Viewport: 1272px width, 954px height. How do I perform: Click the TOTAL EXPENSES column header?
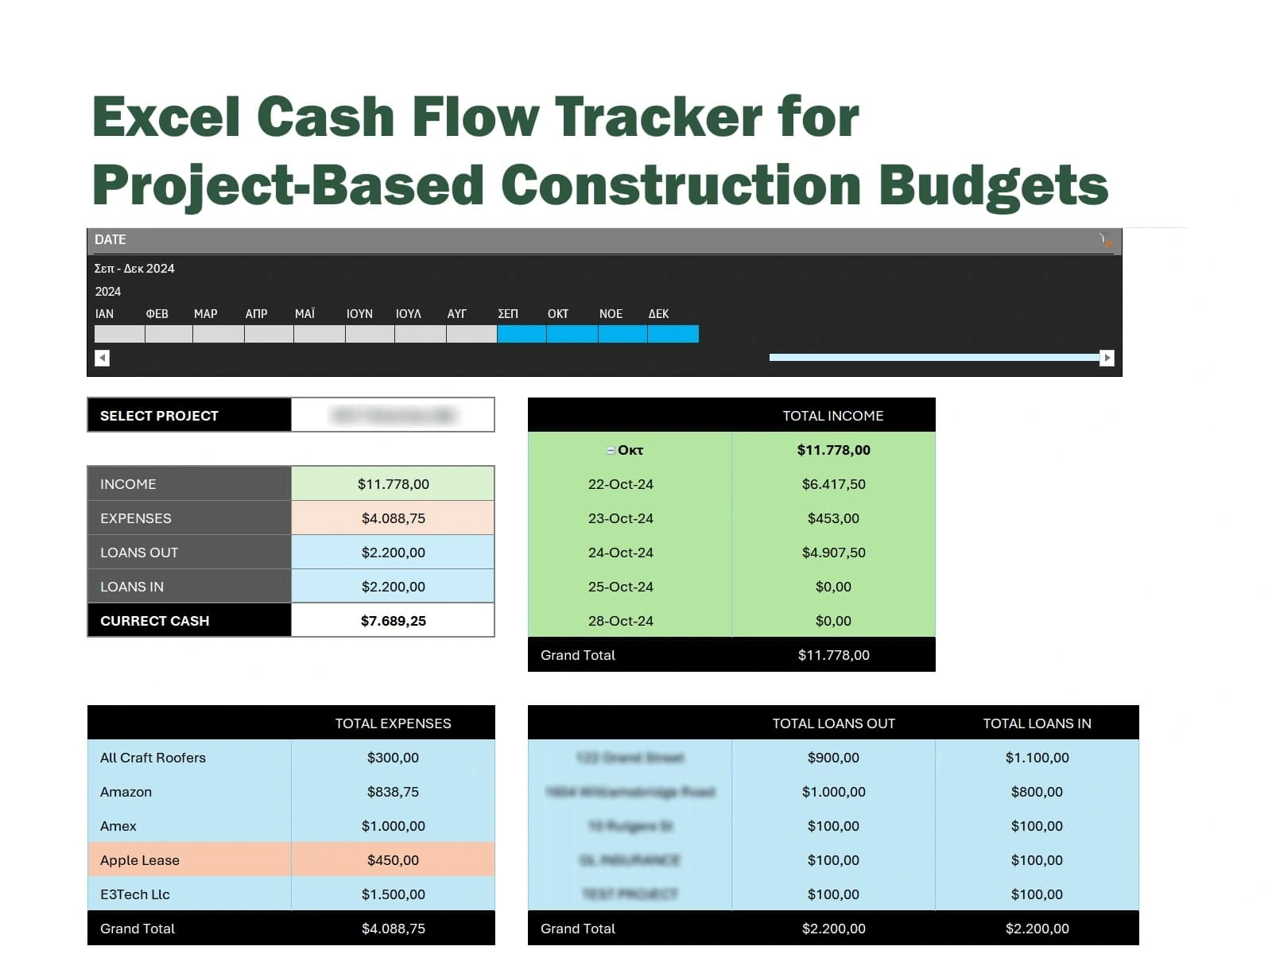(393, 723)
